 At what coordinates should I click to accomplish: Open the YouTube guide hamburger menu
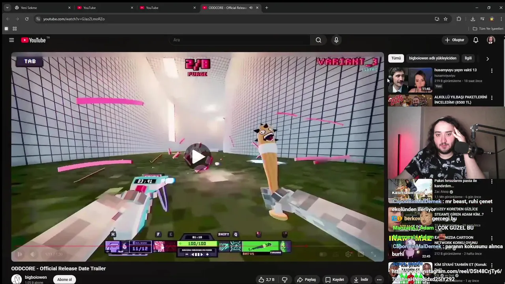click(x=11, y=40)
